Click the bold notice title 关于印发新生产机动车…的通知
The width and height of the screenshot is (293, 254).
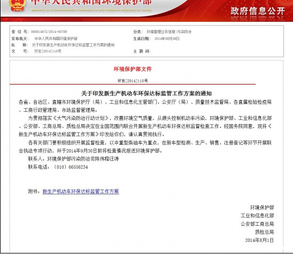pos(146,93)
